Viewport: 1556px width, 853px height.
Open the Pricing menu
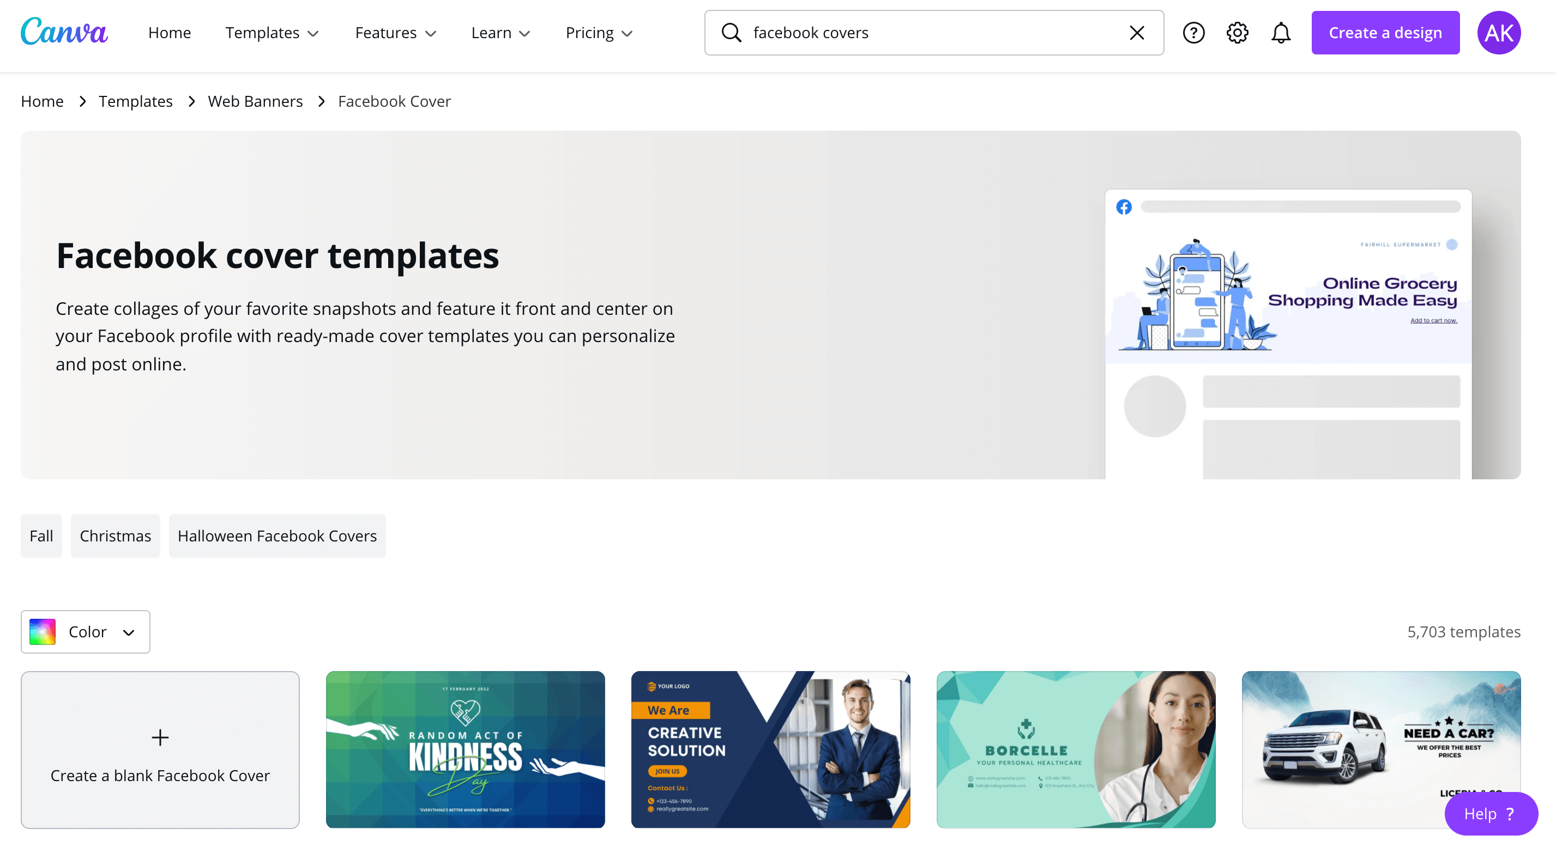click(x=599, y=33)
